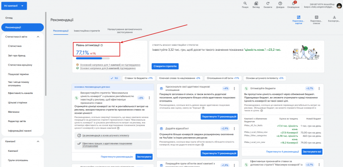The height and width of the screenshot is (167, 343).
Task: Open the Усі кампанії dropdown
Action: pos(14,6)
